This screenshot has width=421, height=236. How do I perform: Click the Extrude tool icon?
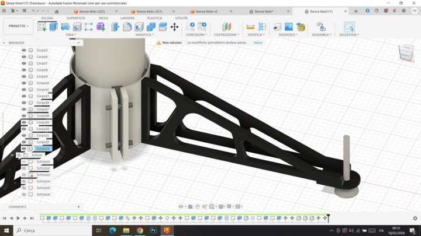(x=54, y=27)
